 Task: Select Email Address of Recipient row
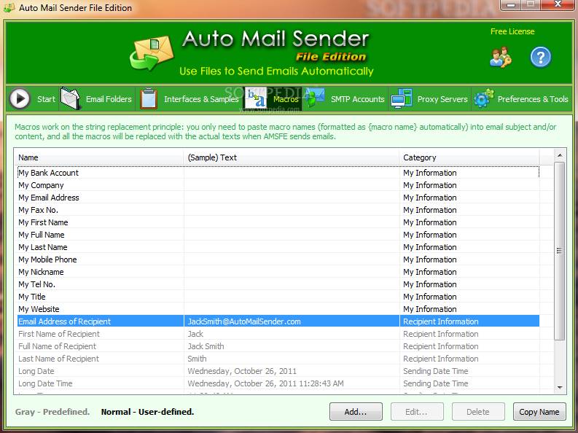coord(278,321)
